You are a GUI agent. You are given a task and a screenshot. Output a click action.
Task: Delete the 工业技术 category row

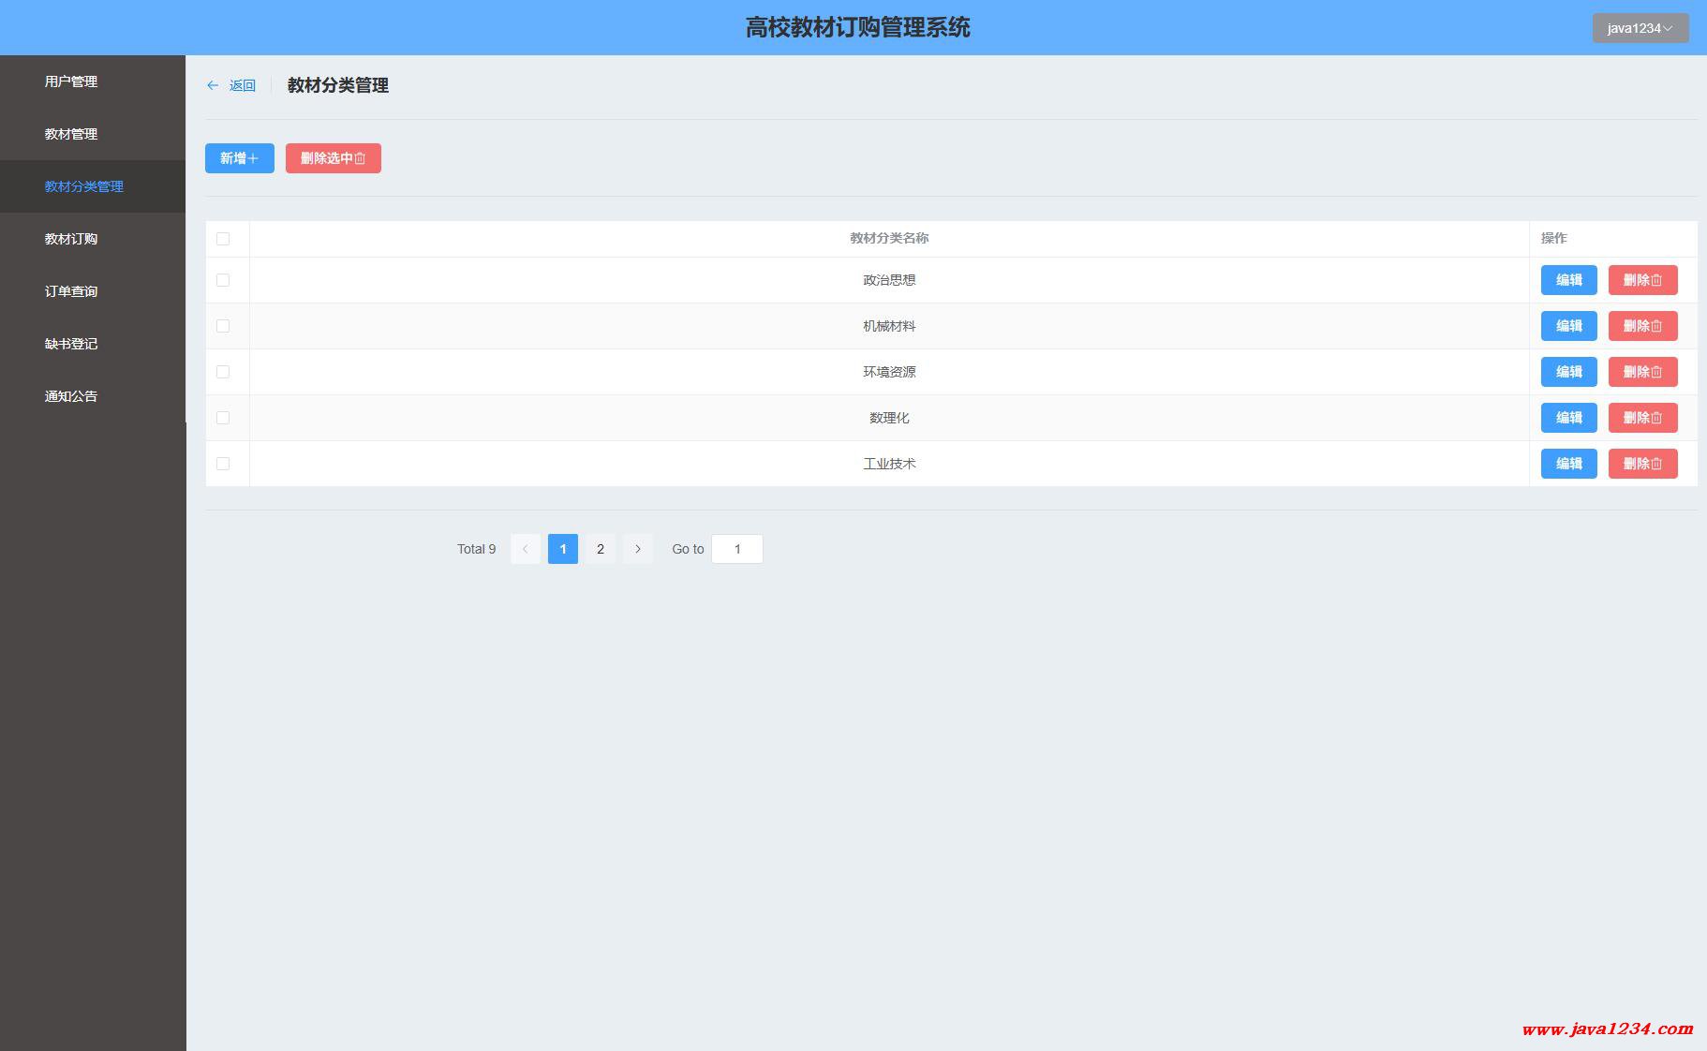point(1641,464)
